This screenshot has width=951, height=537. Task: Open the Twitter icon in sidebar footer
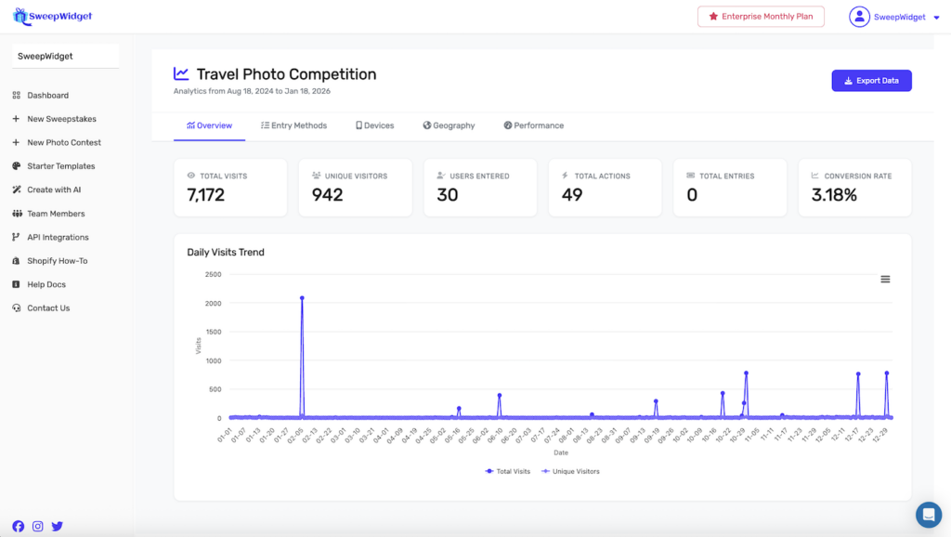pyautogui.click(x=58, y=526)
